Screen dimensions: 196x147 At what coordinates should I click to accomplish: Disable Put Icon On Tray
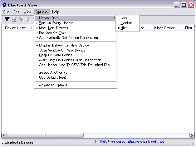point(76,33)
